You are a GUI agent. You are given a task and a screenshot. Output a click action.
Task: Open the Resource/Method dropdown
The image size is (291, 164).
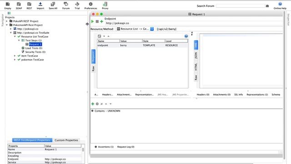(x=152, y=29)
